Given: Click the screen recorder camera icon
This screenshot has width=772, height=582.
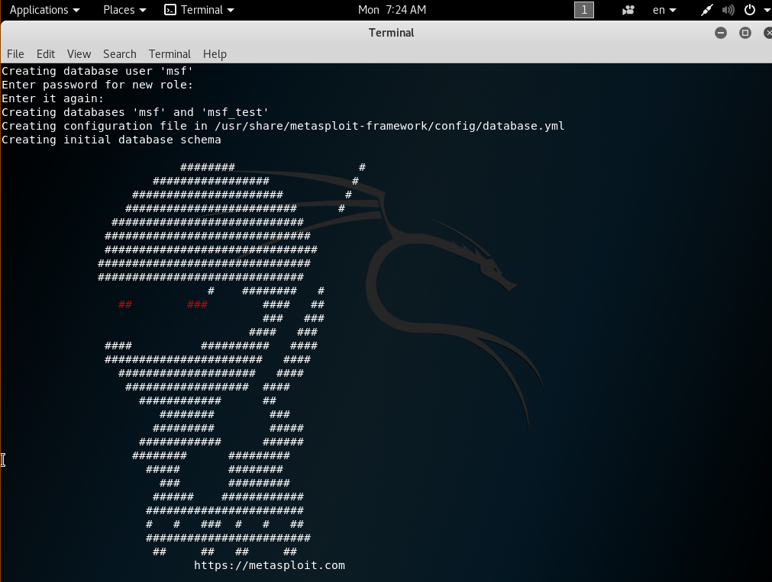Looking at the screenshot, I should click(x=628, y=10).
